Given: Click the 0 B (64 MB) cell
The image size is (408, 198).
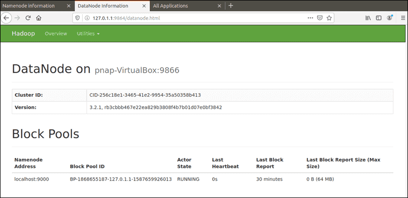Looking at the screenshot, I should pos(320,179).
